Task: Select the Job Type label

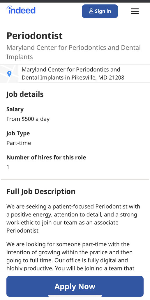Action: [x=18, y=133]
